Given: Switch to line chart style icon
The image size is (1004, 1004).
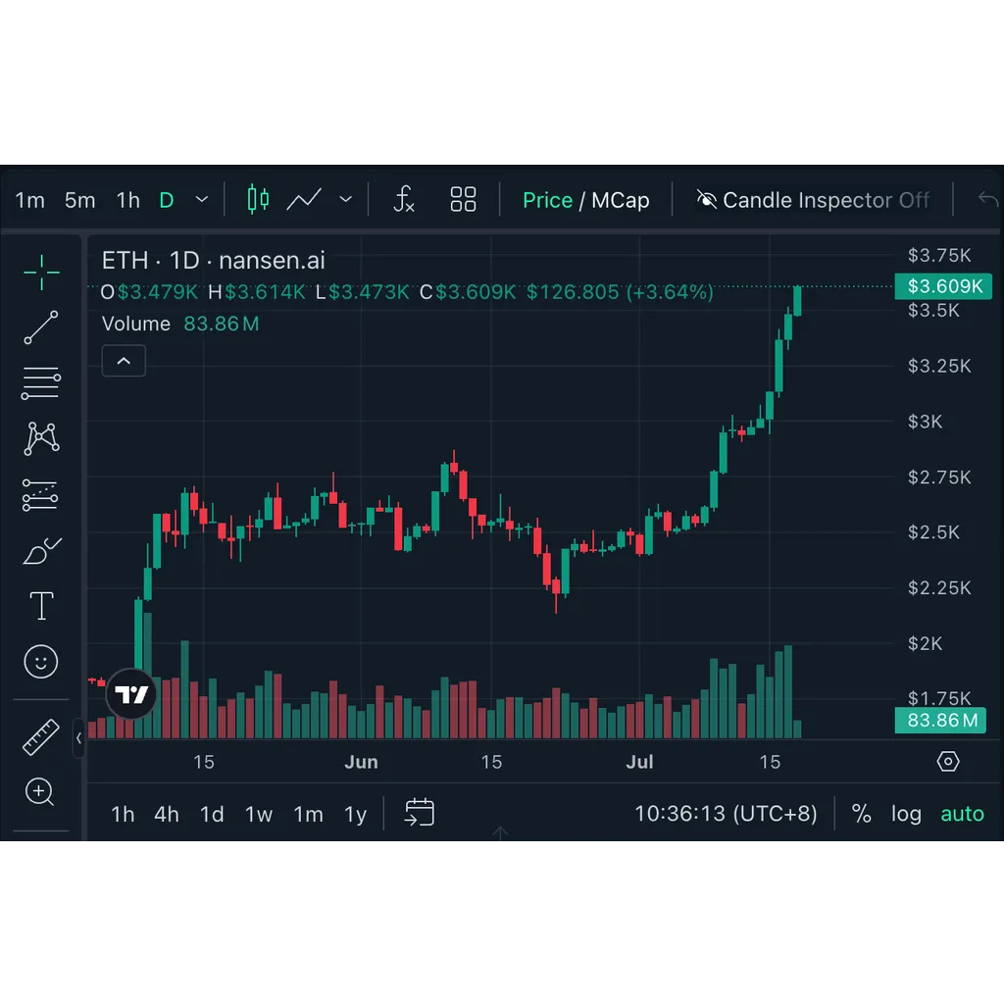Looking at the screenshot, I should click(x=304, y=200).
